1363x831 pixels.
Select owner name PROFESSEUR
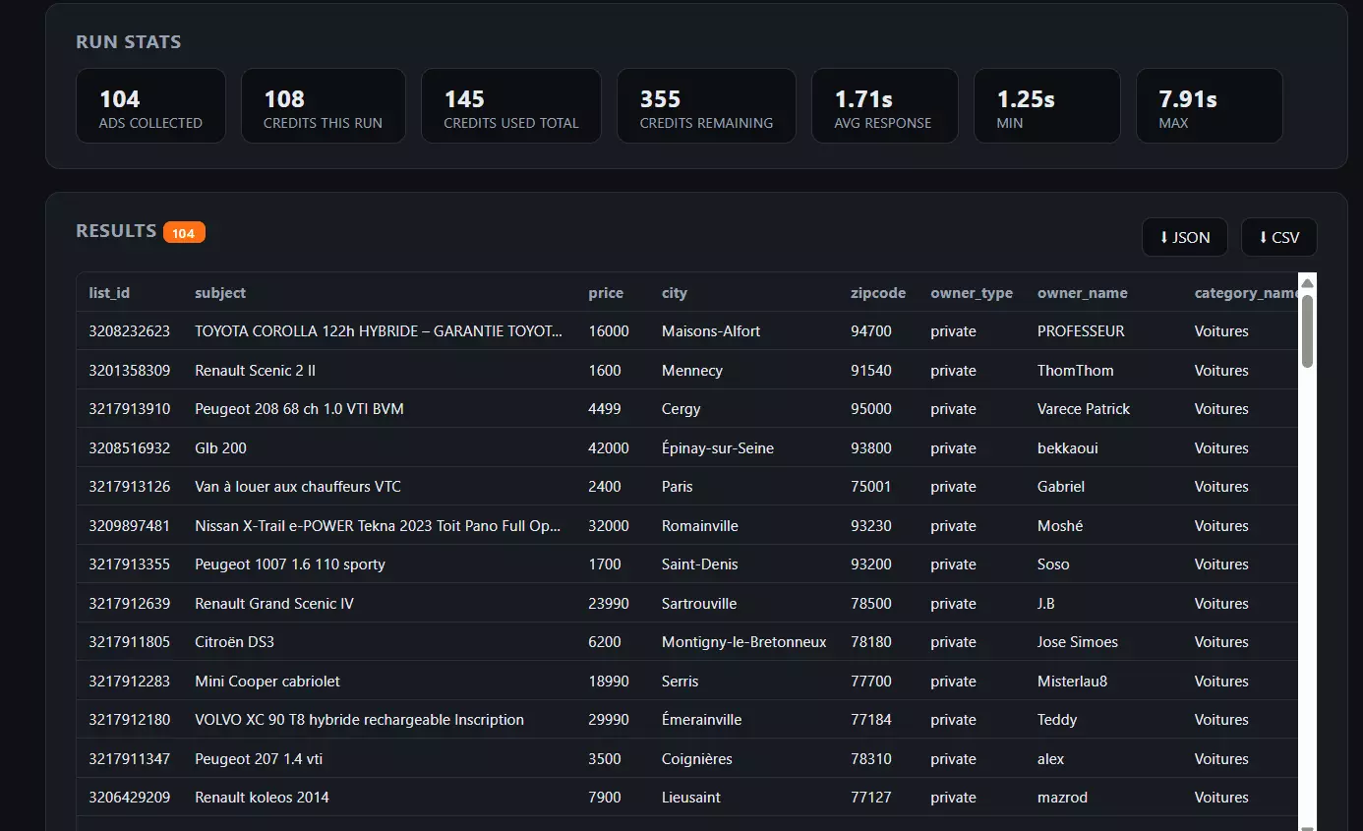(x=1081, y=331)
